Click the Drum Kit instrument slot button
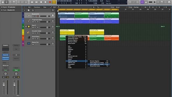 (x=5, y=55)
